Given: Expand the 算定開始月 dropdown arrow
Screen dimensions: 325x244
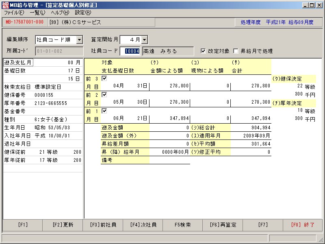Looking at the screenshot, I should [145, 39].
